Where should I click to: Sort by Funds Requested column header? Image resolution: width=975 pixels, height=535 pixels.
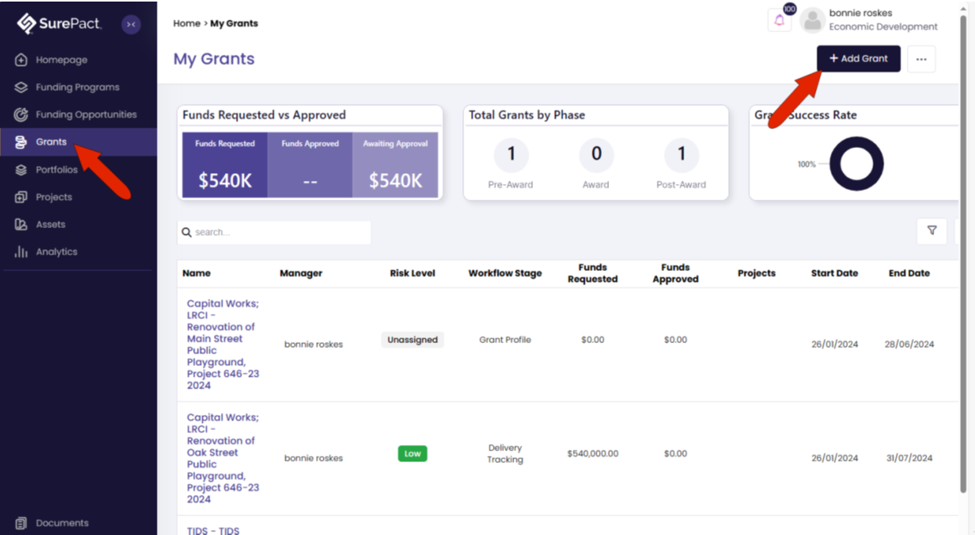coord(593,273)
